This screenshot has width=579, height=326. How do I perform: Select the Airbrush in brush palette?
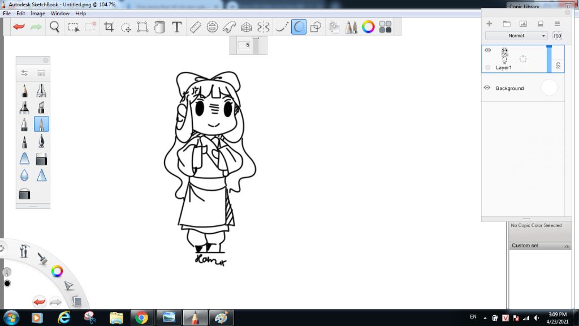point(41,91)
